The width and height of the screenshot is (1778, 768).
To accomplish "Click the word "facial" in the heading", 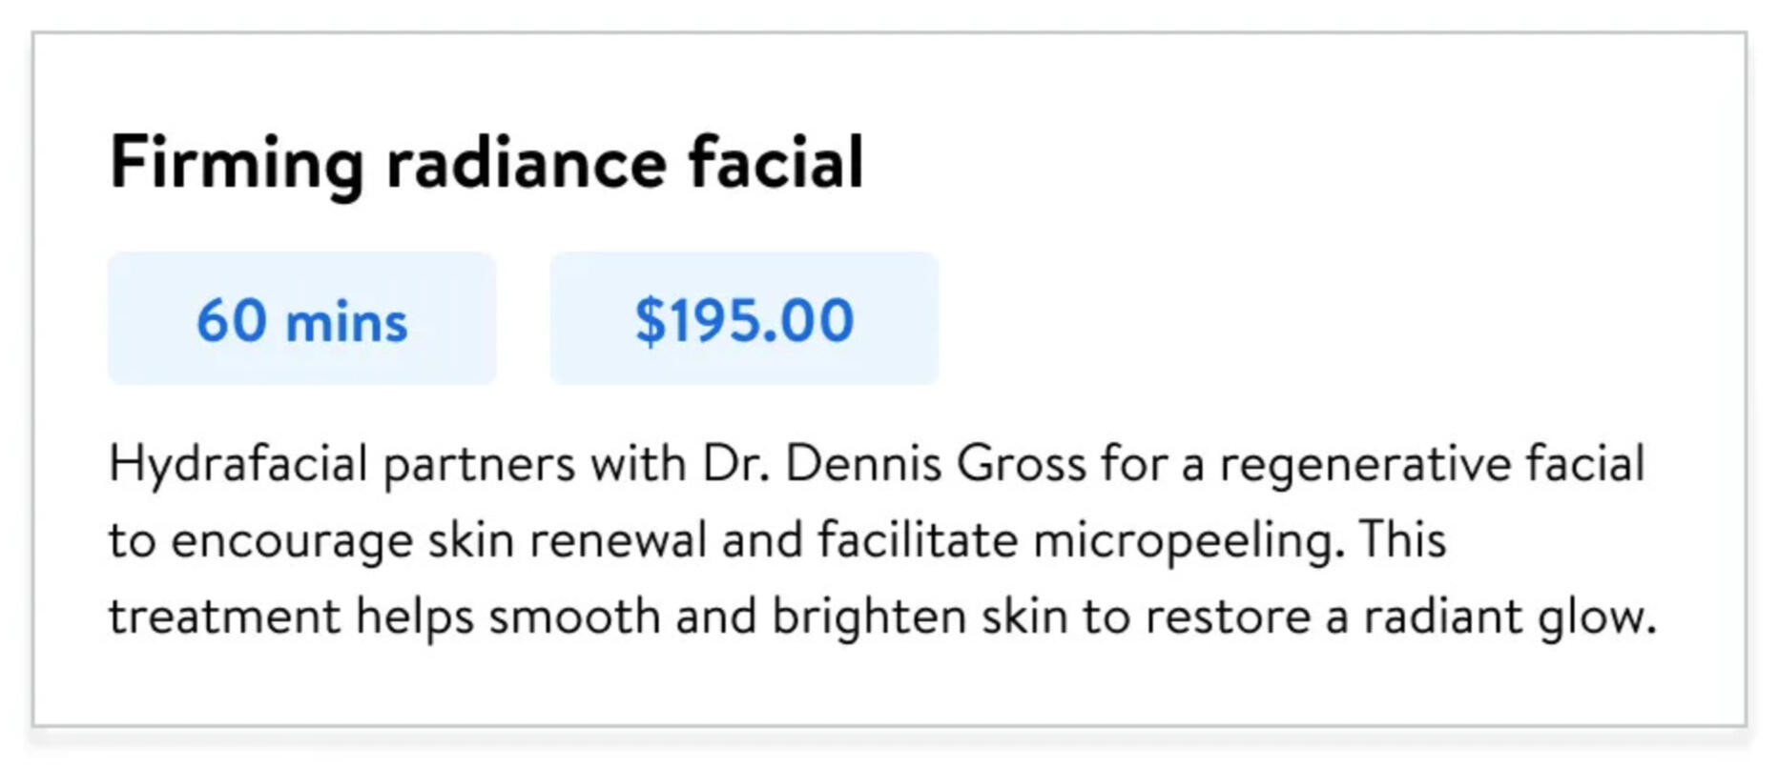I will (775, 164).
